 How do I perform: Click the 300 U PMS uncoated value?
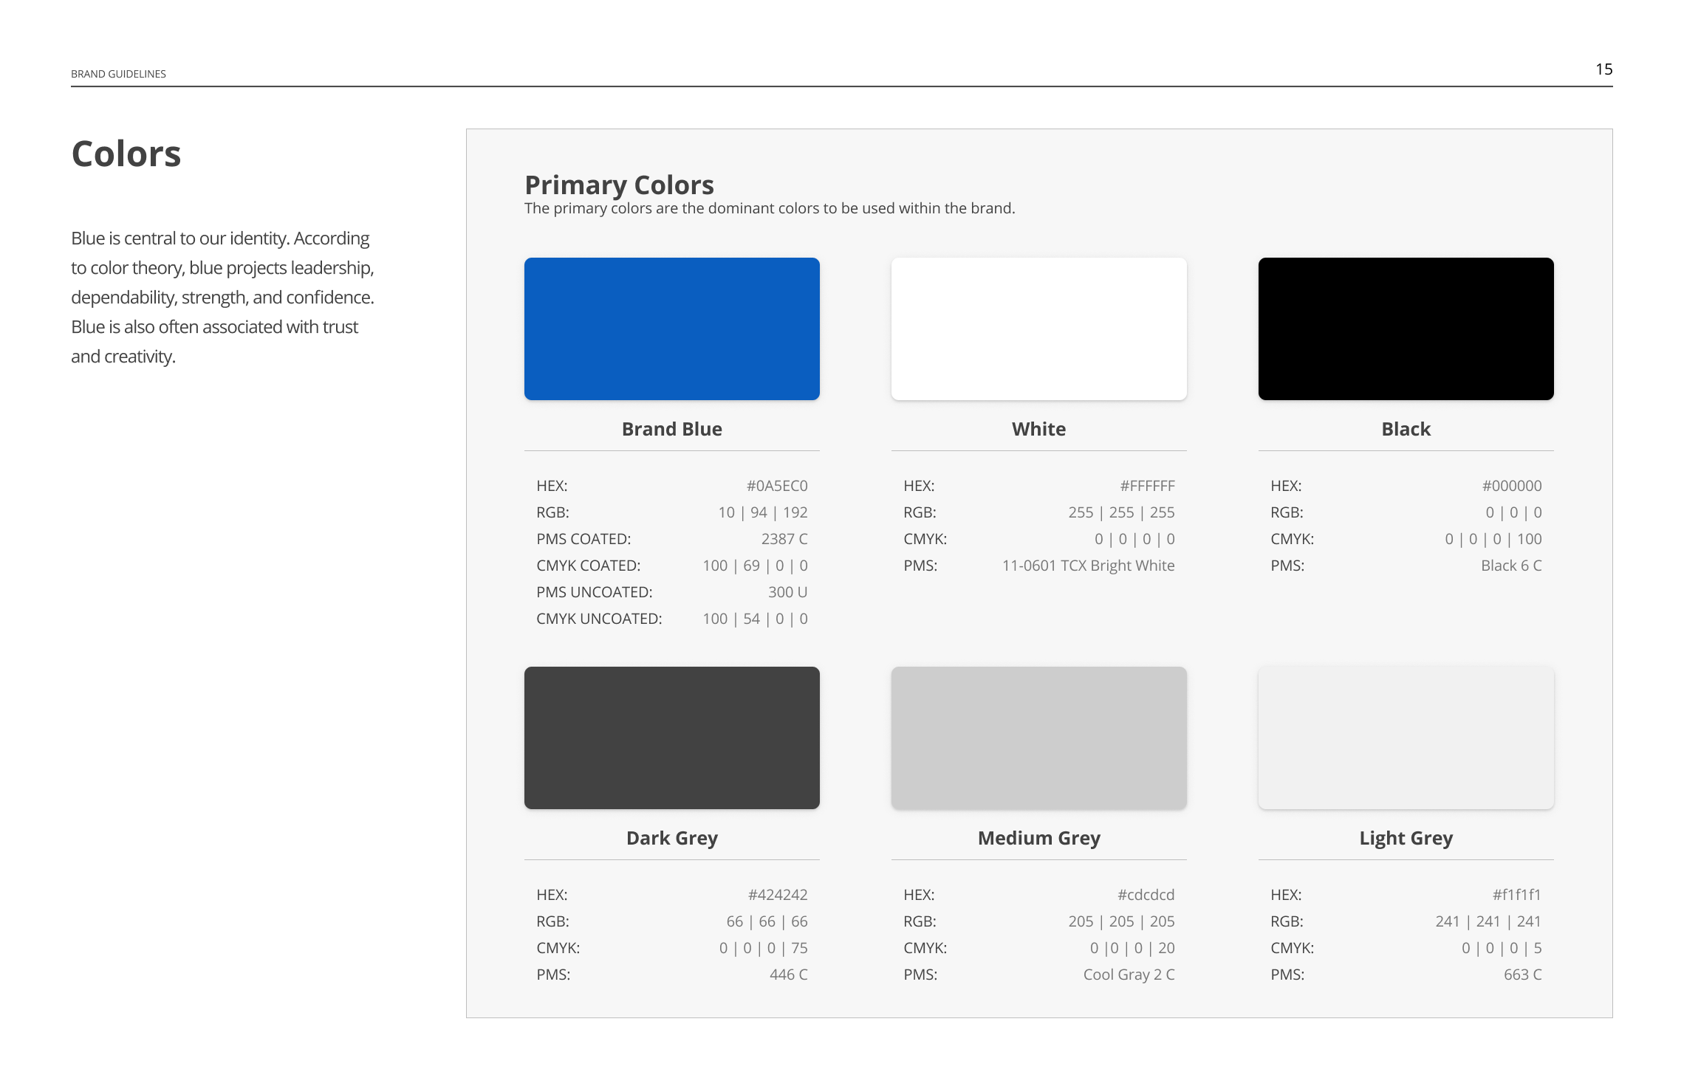[787, 592]
